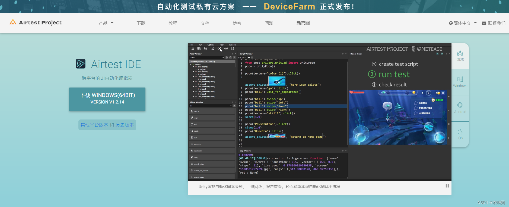
Task: Click the Open Script folder icon
Action: pyautogui.click(x=199, y=48)
